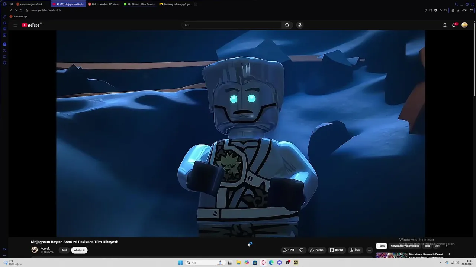Click the YouTube search magnifier button

coord(287,25)
